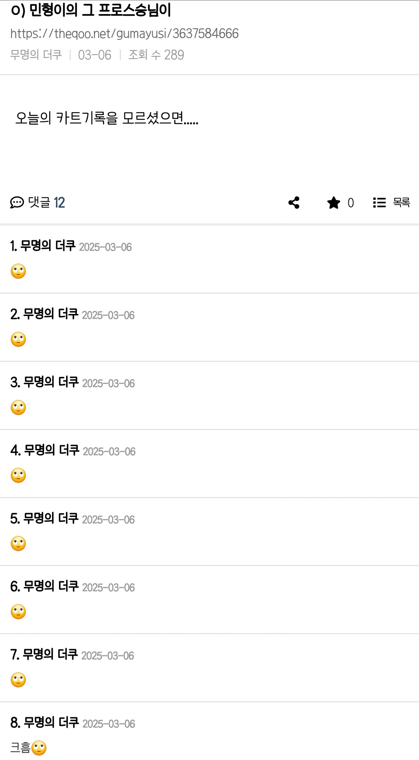Click comment 2 author name
This screenshot has width=419, height=760.
51,314
